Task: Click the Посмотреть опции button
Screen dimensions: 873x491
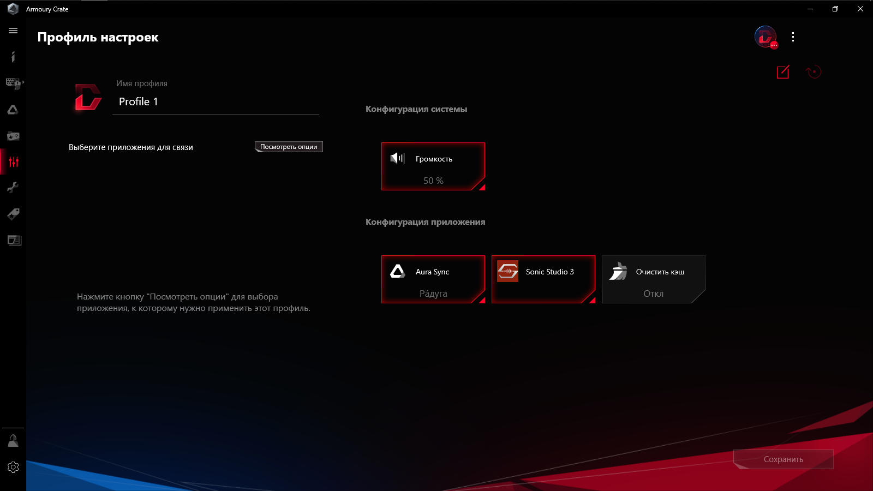Action: click(x=289, y=146)
